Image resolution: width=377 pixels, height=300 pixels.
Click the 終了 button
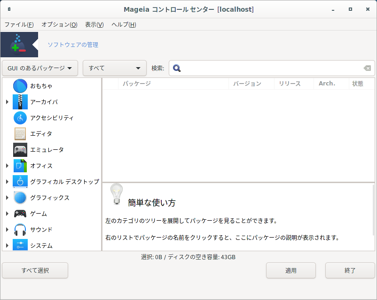(350, 270)
